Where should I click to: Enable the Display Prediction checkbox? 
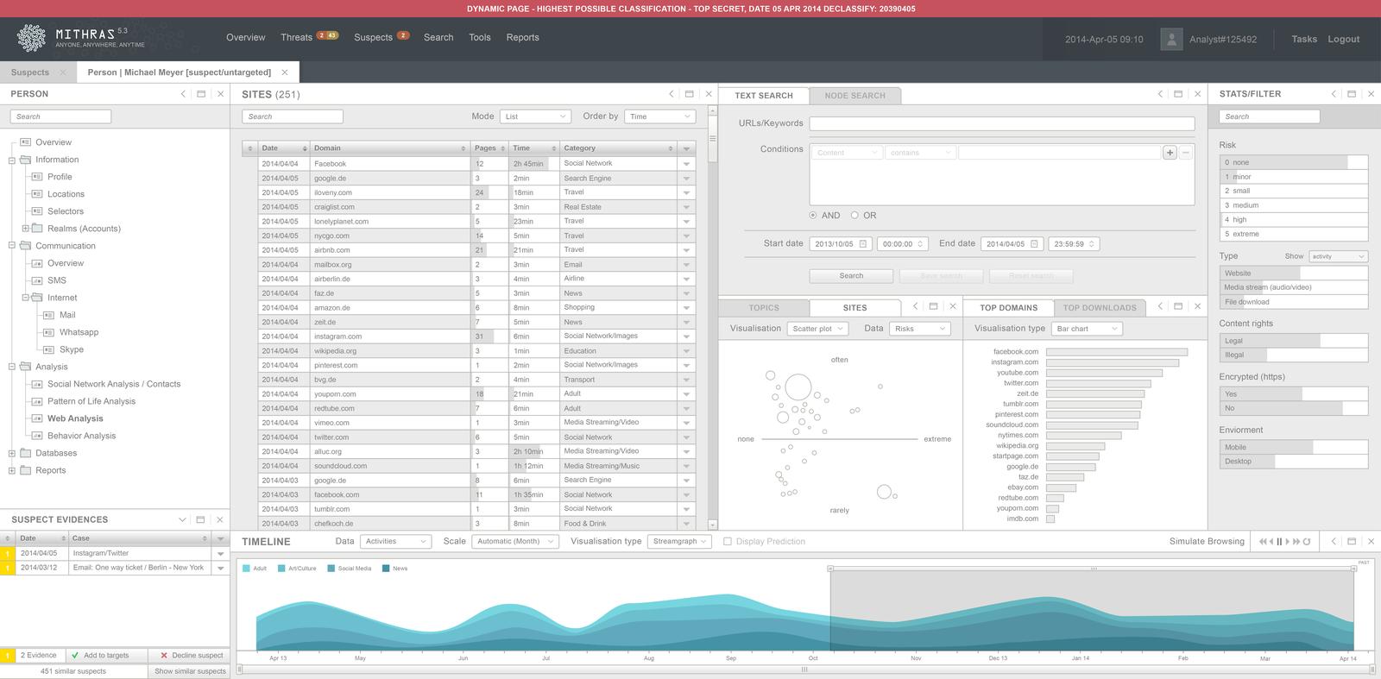[x=728, y=542]
